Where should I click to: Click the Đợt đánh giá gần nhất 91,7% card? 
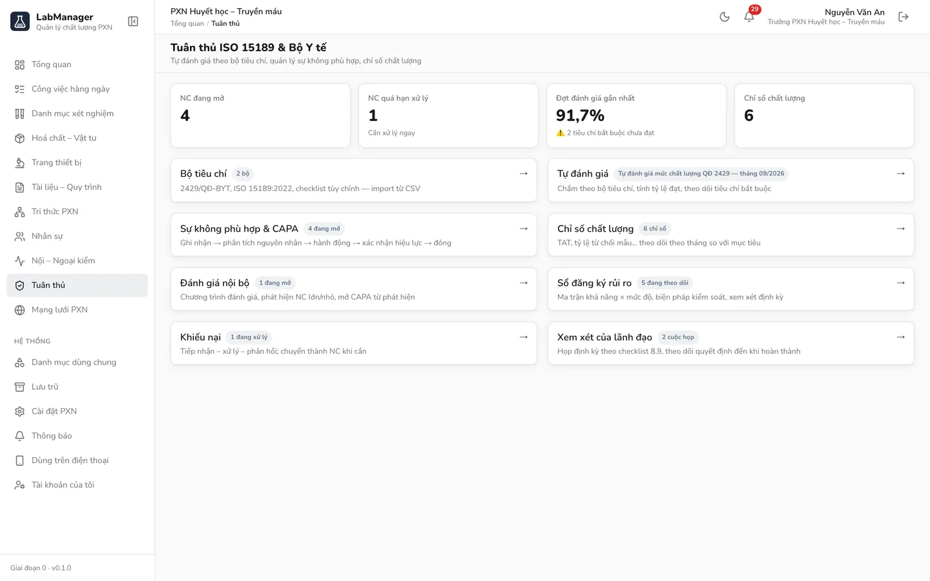[x=636, y=116]
